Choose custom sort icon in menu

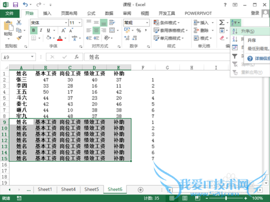(235, 47)
